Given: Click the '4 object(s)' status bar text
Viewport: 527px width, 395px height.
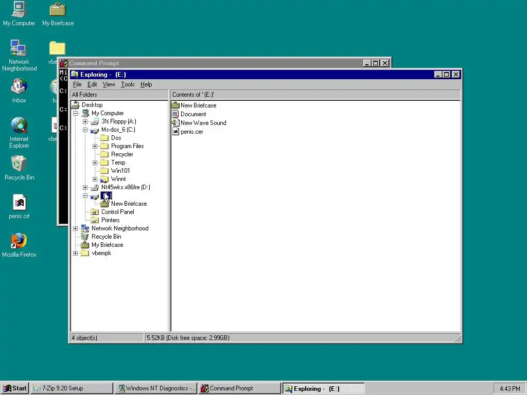Looking at the screenshot, I should (x=84, y=338).
